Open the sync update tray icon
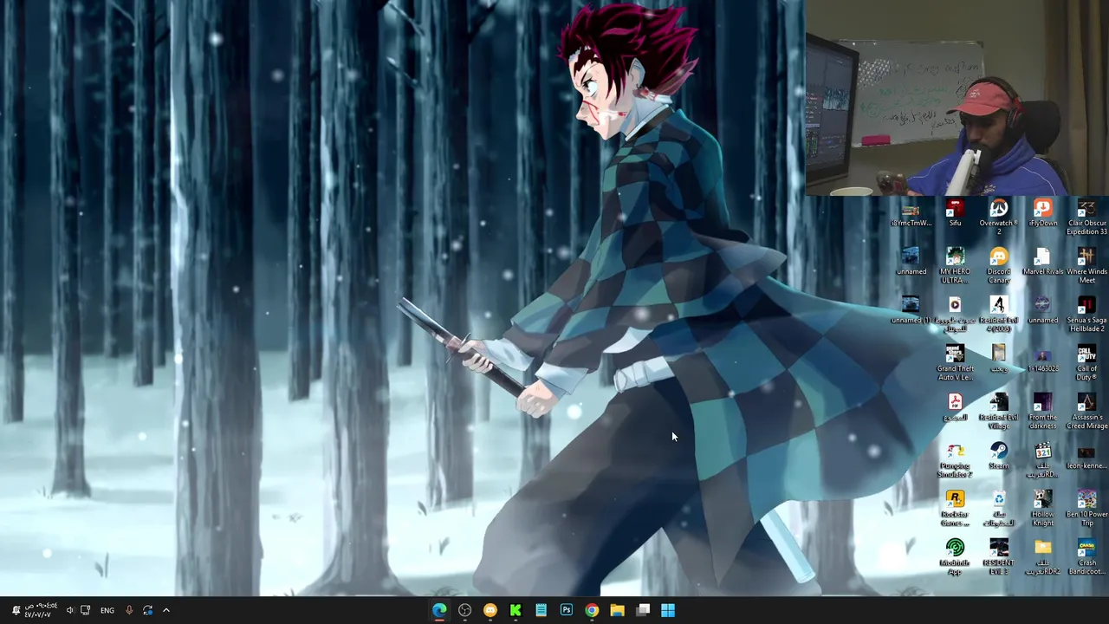The height and width of the screenshot is (624, 1109). pos(147,610)
